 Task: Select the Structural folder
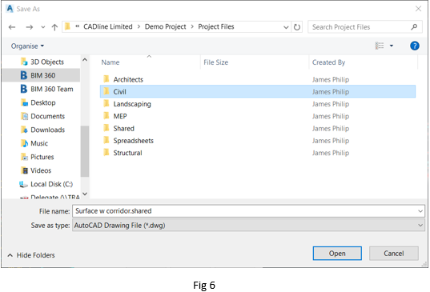coord(258,153)
